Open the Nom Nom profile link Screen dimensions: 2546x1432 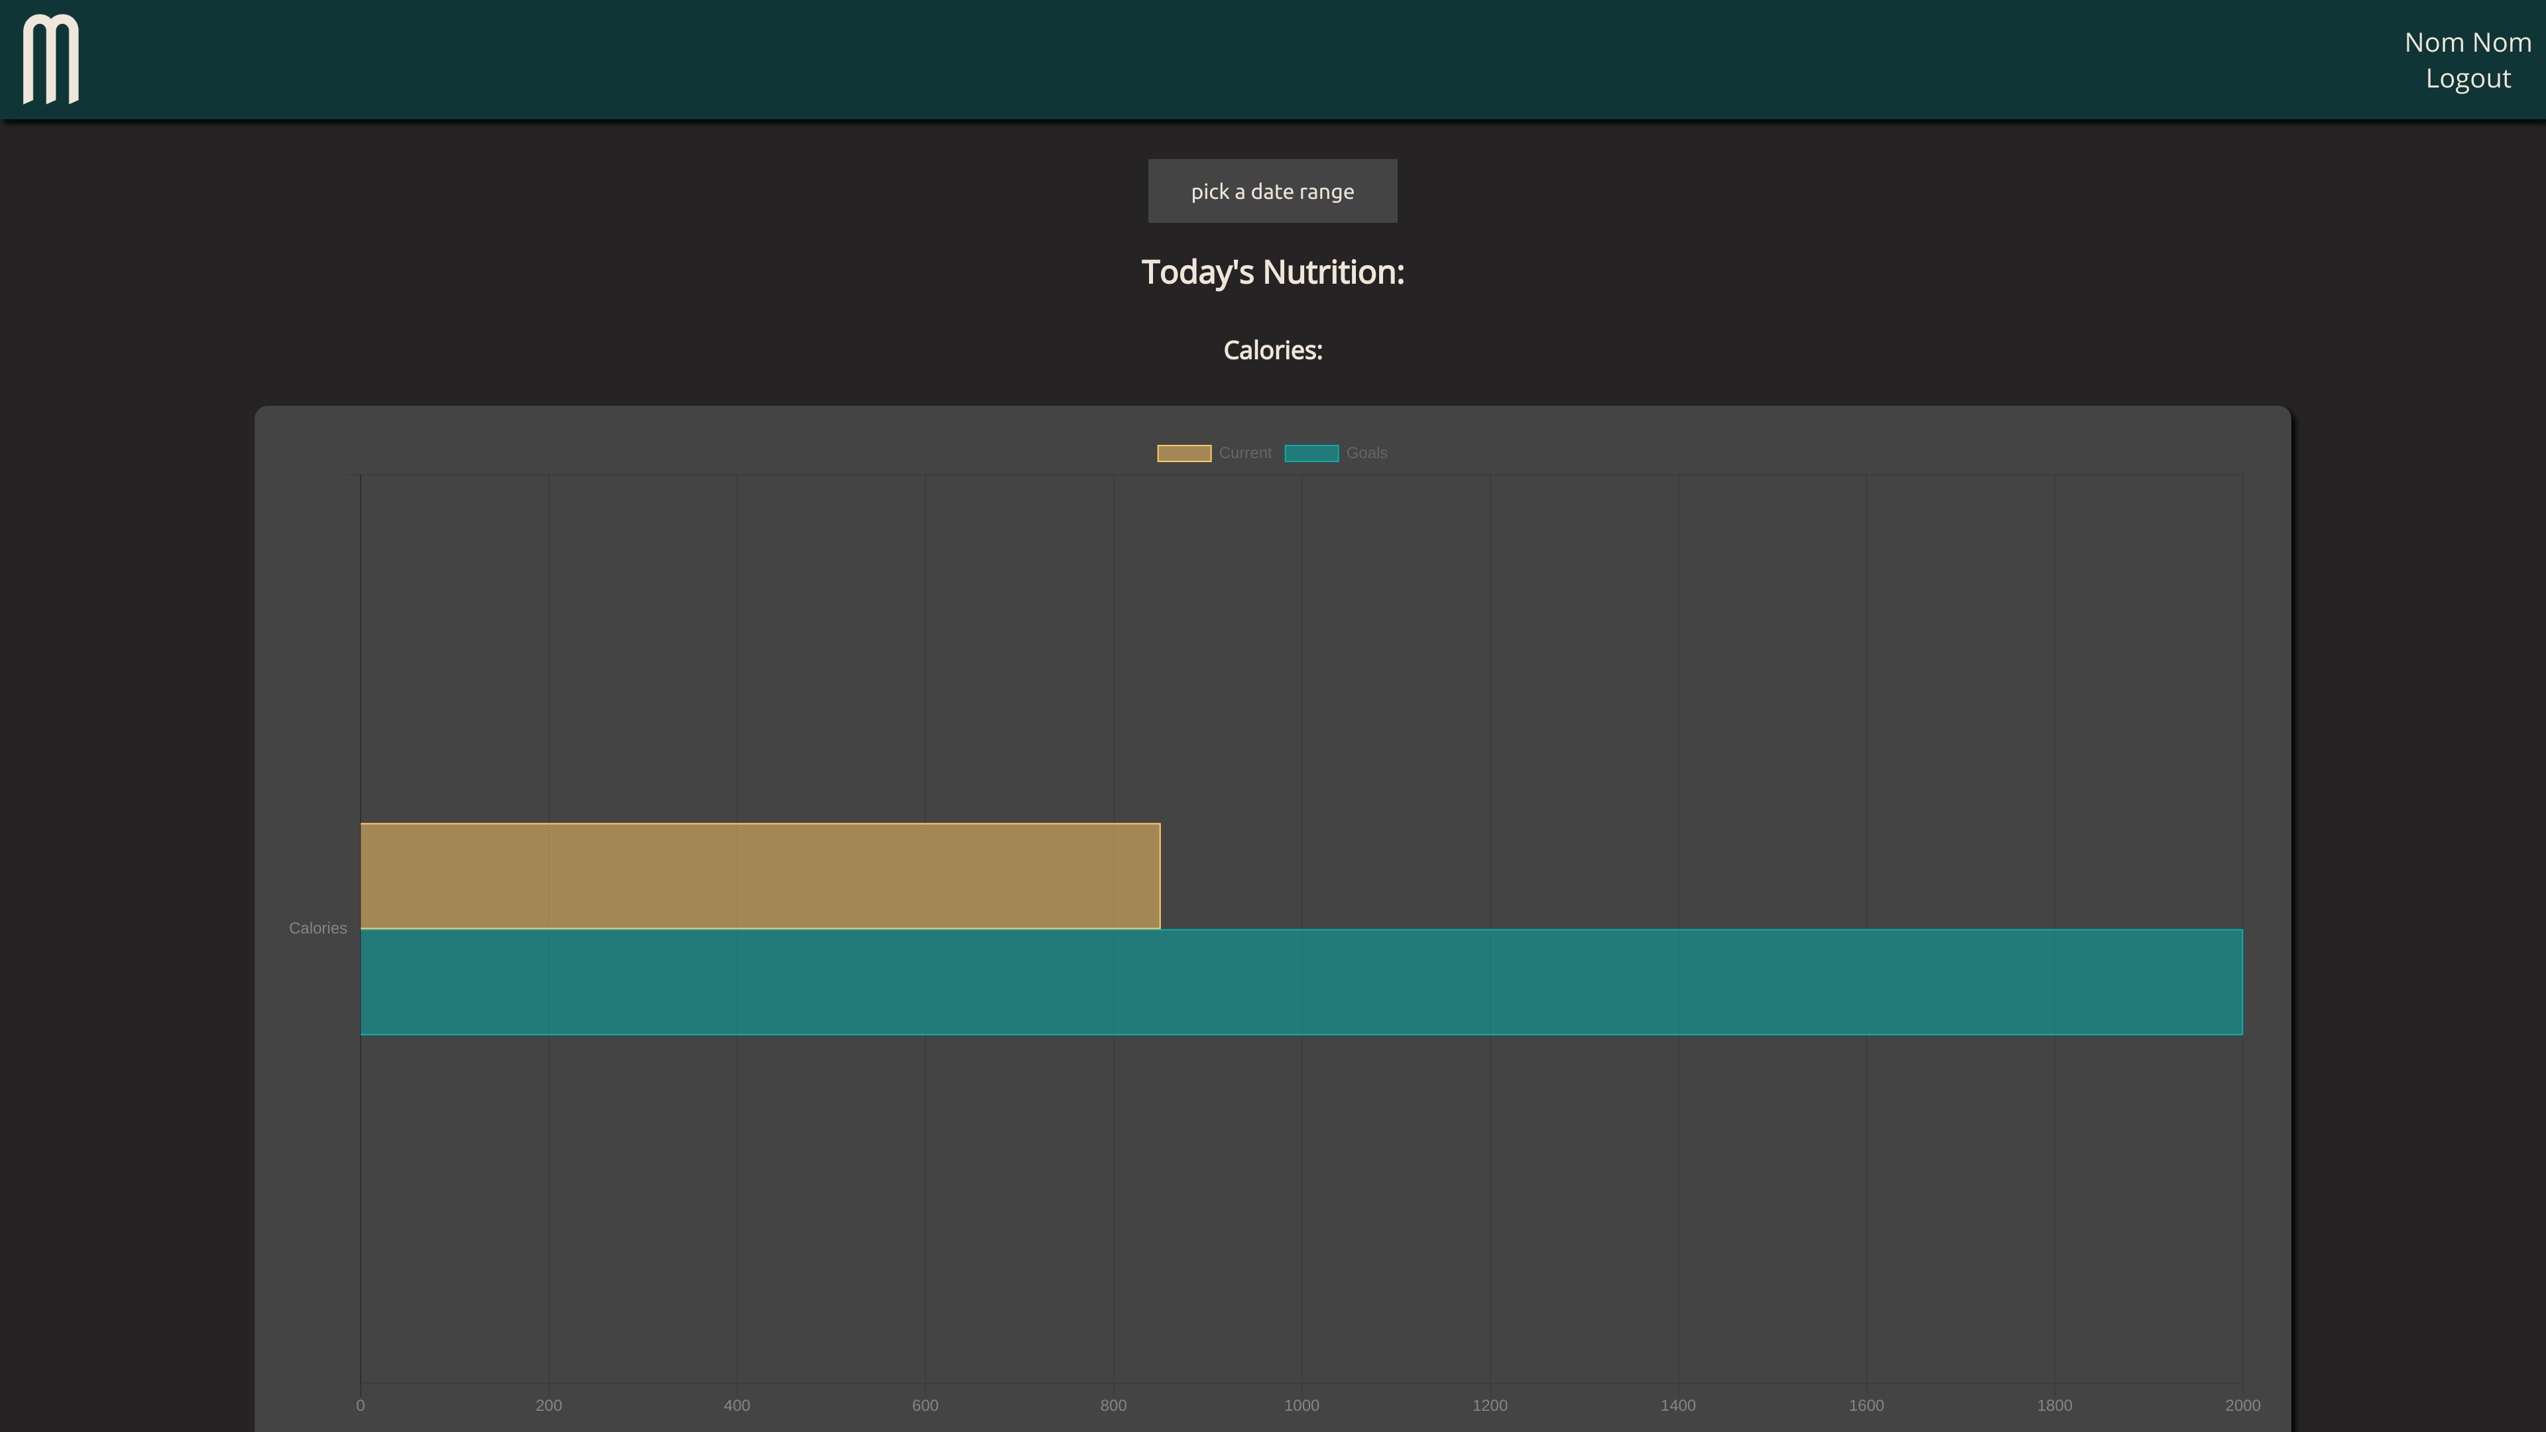pyautogui.click(x=2467, y=42)
